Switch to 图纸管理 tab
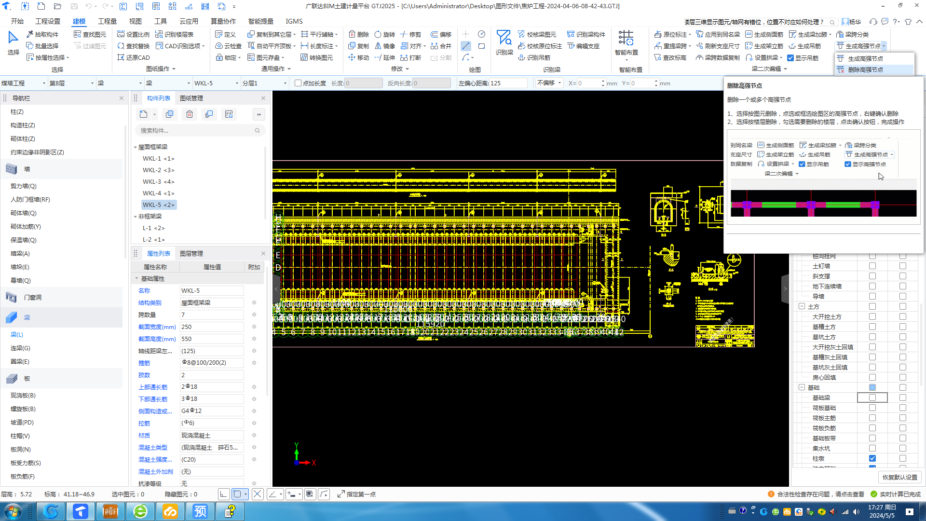This screenshot has width=926, height=521. 191,98
